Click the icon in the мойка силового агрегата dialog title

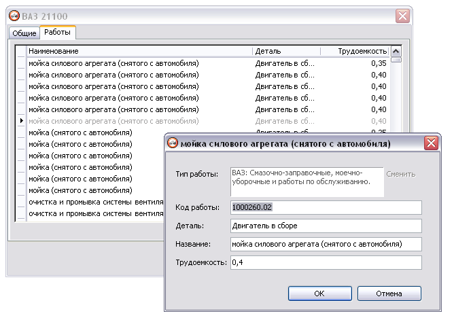point(173,143)
